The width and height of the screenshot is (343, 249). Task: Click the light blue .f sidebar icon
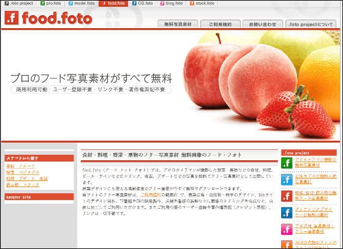pyautogui.click(x=287, y=179)
